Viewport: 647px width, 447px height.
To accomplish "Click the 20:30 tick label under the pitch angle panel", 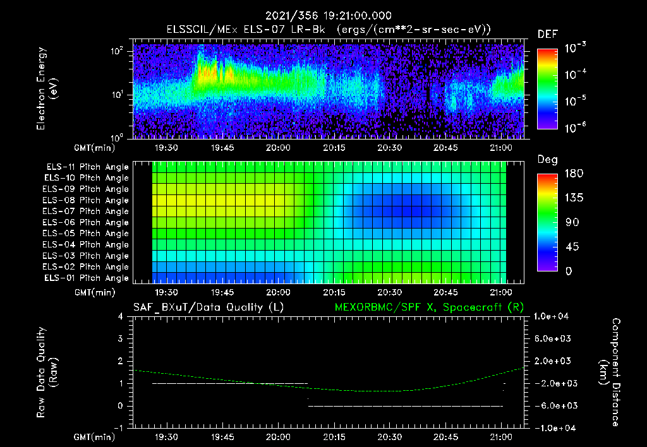I will click(389, 293).
